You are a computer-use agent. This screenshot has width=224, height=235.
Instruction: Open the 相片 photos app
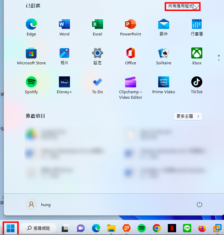64,56
